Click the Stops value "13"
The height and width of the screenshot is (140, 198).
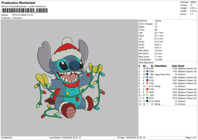(156, 27)
